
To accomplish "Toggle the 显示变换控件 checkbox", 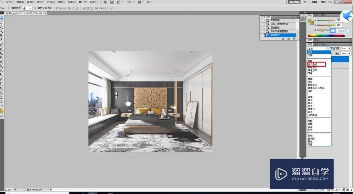I will [x=36, y=8].
